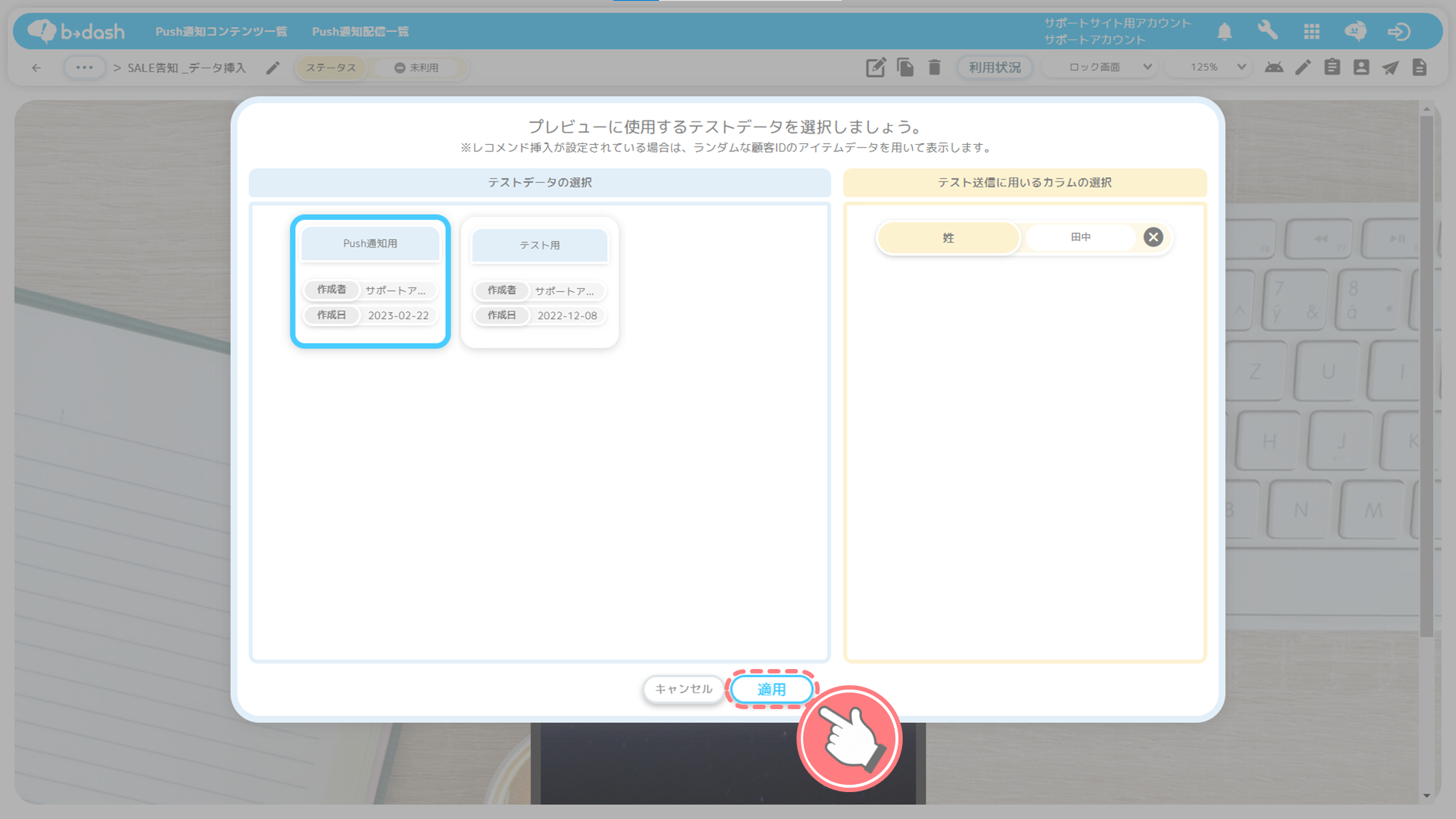Select the テスト用 test data card

(x=539, y=282)
